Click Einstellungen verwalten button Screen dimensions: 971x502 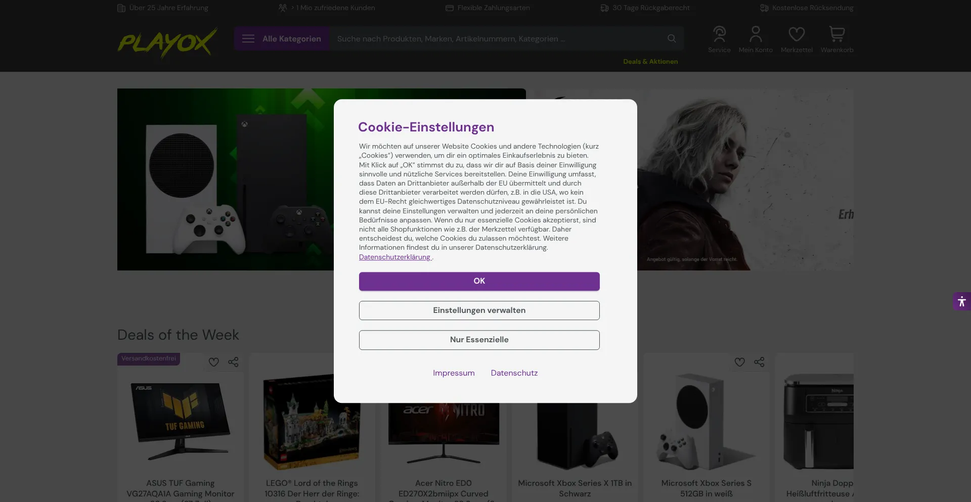pos(479,310)
